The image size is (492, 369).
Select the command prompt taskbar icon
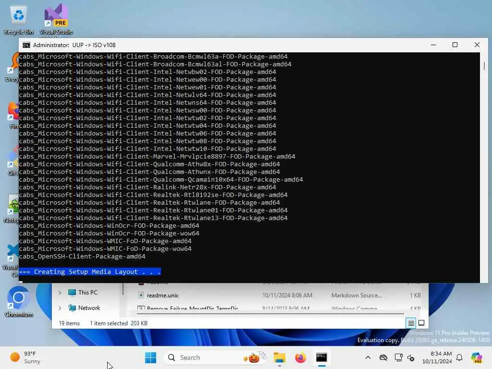[321, 357]
